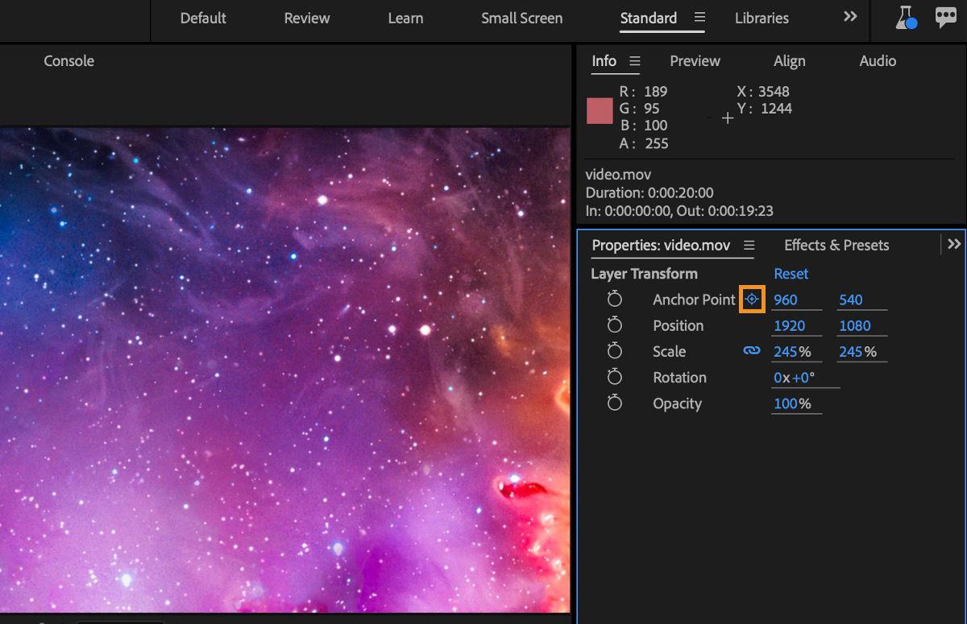Image resolution: width=967 pixels, height=624 pixels.
Task: Toggle the Scale stopwatch
Action: [615, 351]
